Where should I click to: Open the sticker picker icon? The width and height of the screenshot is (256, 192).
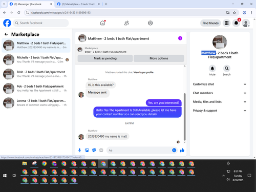pos(94,150)
